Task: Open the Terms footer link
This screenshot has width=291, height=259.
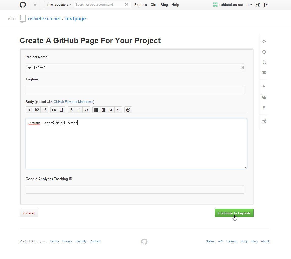Action: coord(54,241)
